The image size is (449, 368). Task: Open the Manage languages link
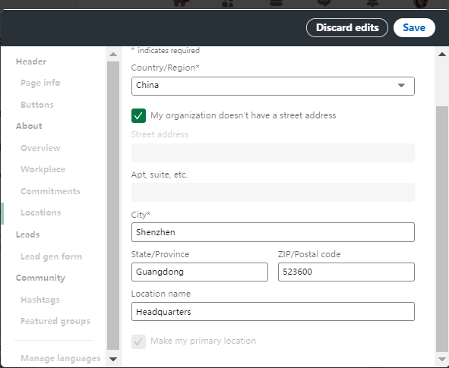point(61,358)
